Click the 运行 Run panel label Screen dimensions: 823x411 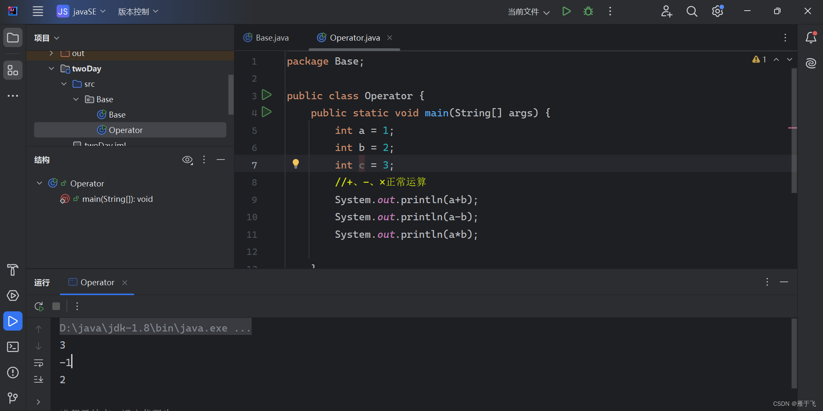tap(42, 283)
